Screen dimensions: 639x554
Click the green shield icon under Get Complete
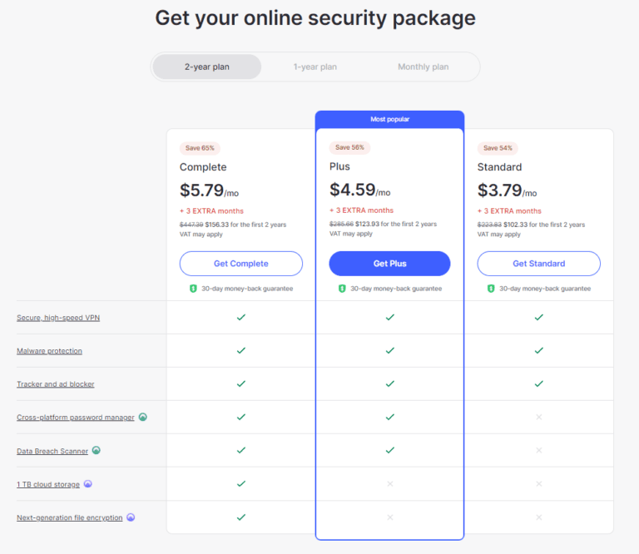[193, 289]
